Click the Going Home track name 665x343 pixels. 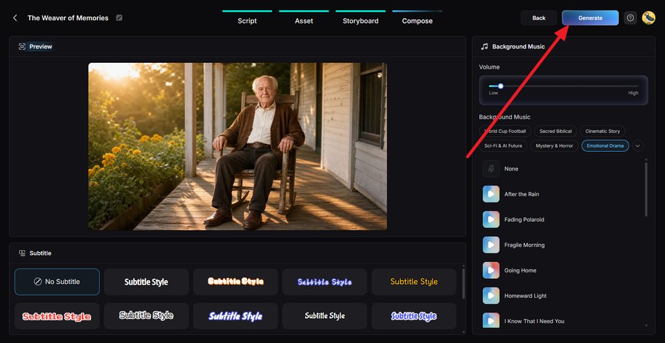coord(520,270)
